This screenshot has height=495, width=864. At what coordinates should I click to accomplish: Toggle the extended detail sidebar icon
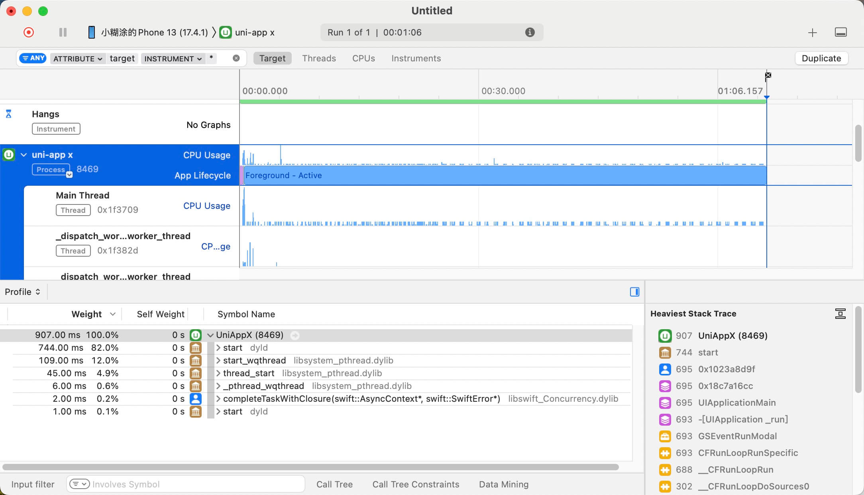click(635, 292)
